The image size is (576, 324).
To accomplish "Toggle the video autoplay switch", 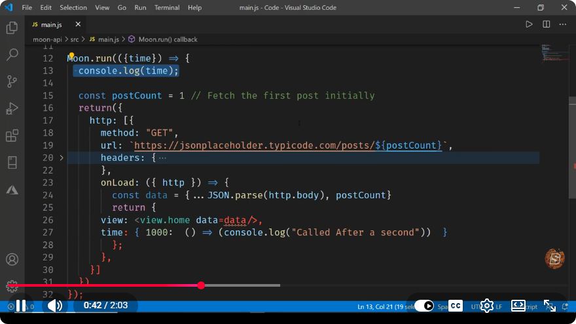I will point(424,306).
